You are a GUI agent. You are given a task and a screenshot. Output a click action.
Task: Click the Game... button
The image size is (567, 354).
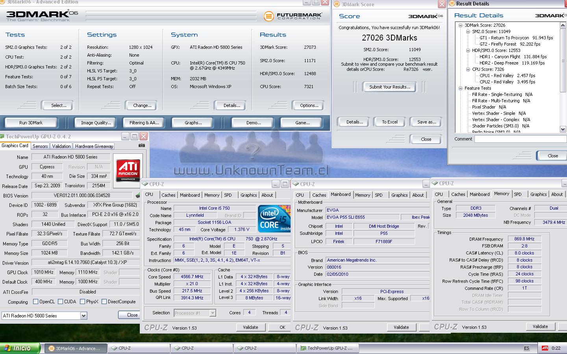[x=302, y=123]
